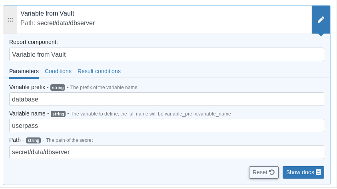Viewport: 337px width, 189px height.
Task: Click the header Path: secret/data/dbserver text
Action: 58,23
